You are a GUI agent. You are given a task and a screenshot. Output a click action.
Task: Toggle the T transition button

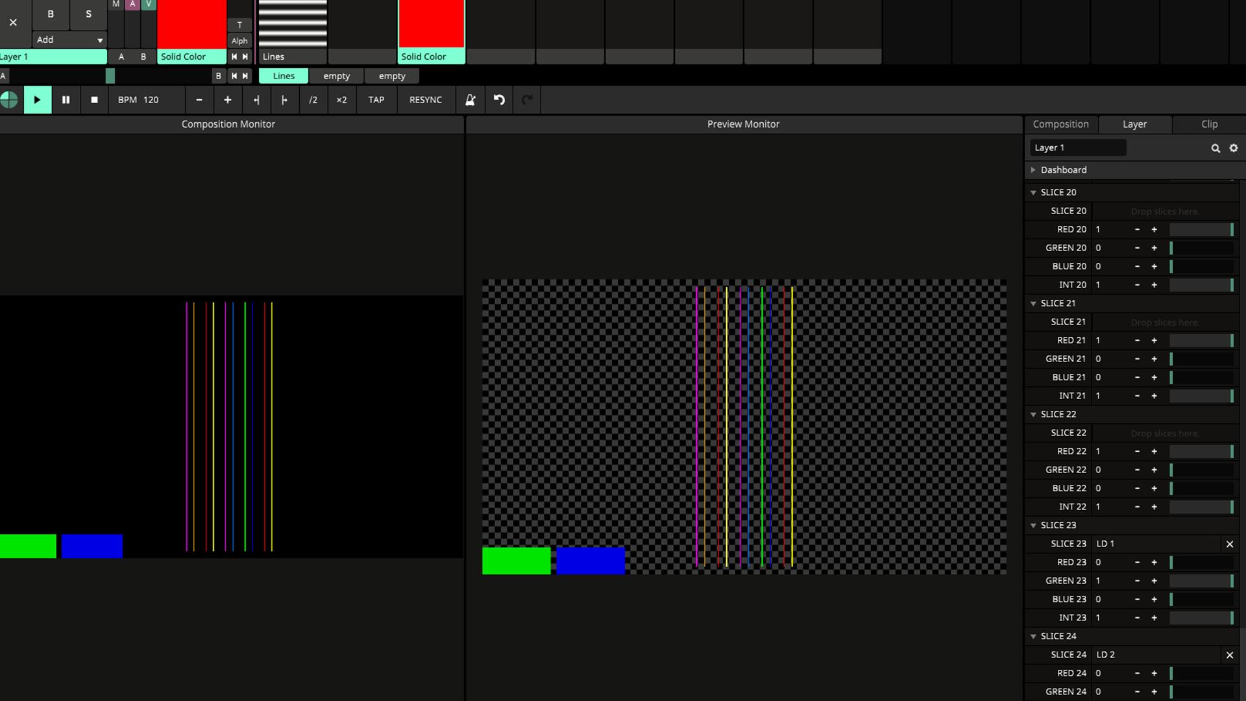239,25
